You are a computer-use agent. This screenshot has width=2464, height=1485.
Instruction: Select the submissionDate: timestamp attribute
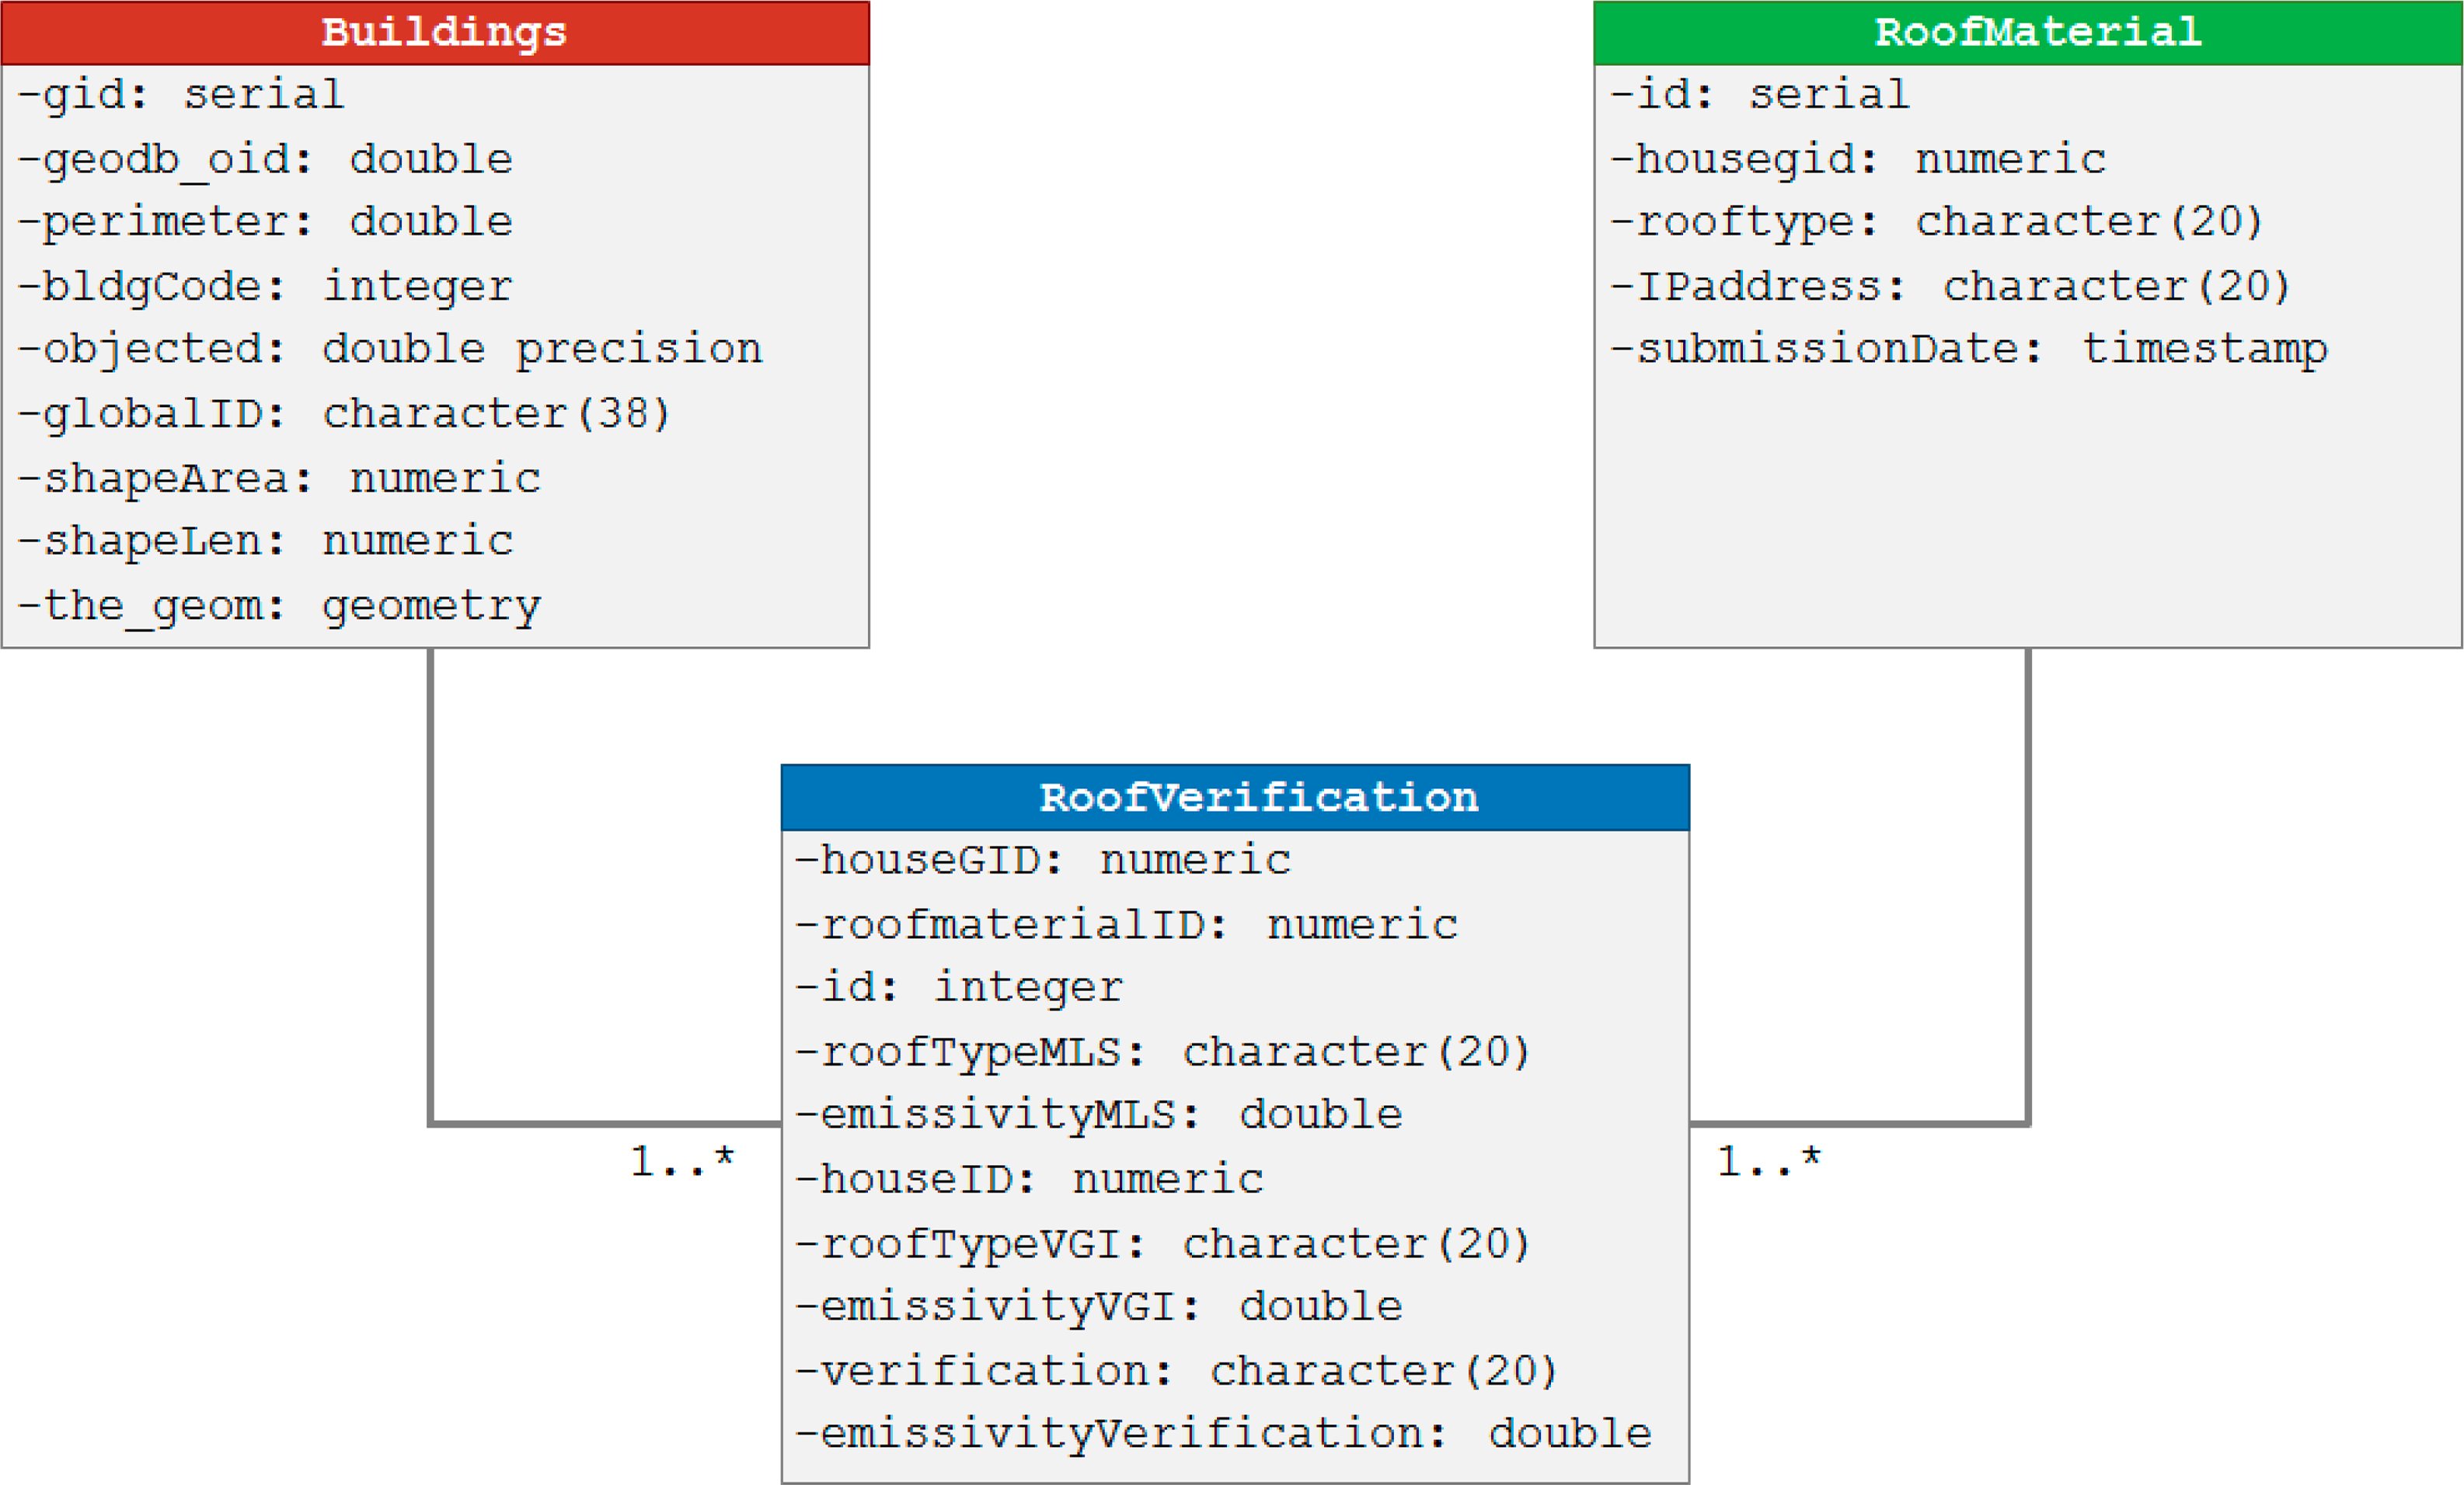[x=1968, y=350]
